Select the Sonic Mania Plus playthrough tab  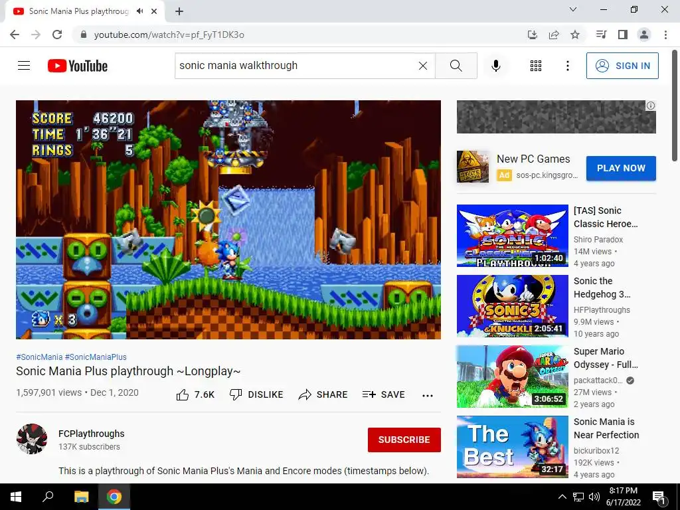[78, 11]
